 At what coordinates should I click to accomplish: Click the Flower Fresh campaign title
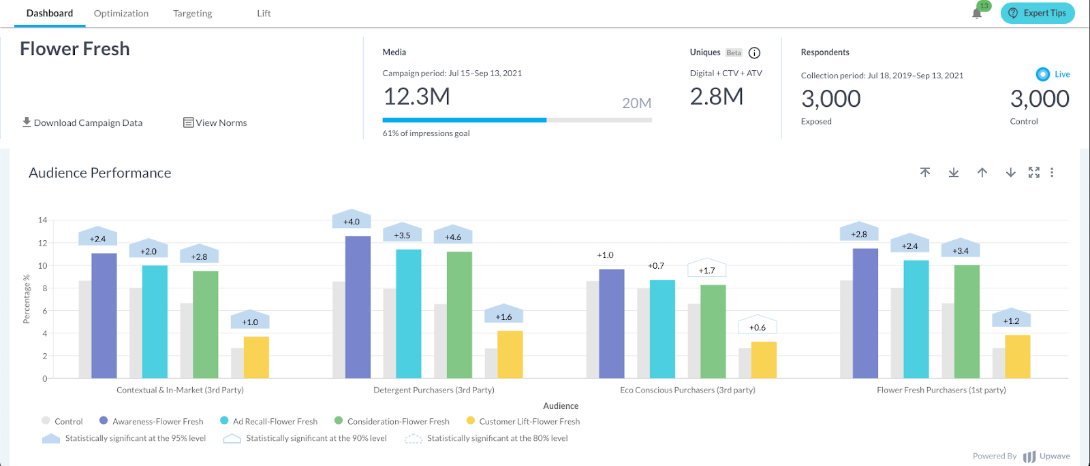(75, 49)
